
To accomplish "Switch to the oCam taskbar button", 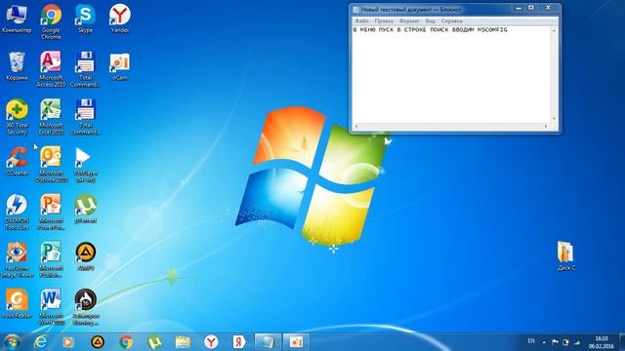I will tap(296, 342).
